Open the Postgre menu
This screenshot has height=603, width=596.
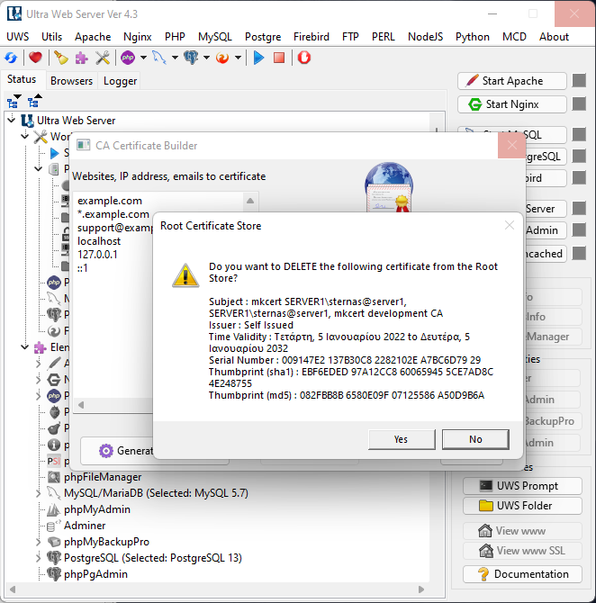click(x=263, y=37)
